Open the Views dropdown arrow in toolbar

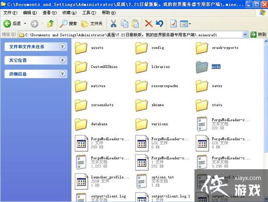coord(189,24)
